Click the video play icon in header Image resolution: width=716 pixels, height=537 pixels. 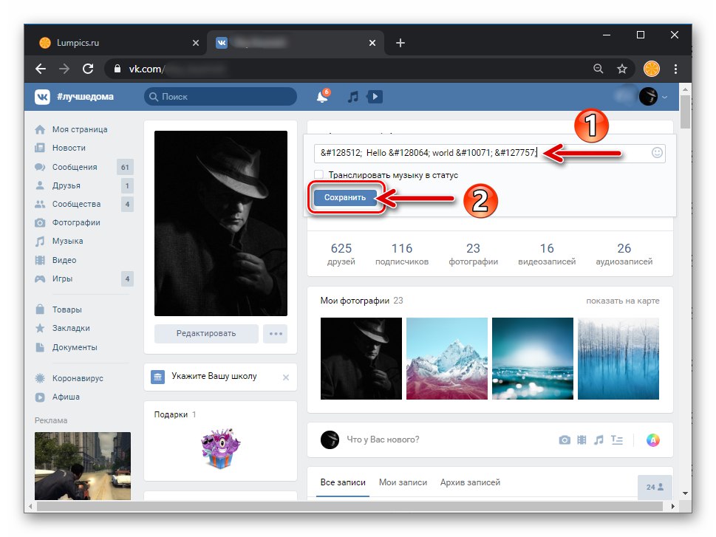pos(375,96)
